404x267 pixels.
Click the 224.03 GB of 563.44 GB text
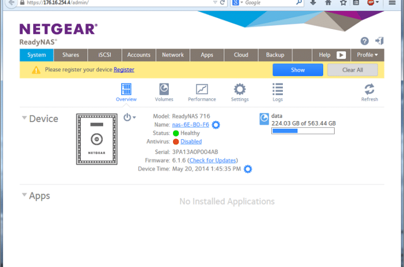point(304,123)
